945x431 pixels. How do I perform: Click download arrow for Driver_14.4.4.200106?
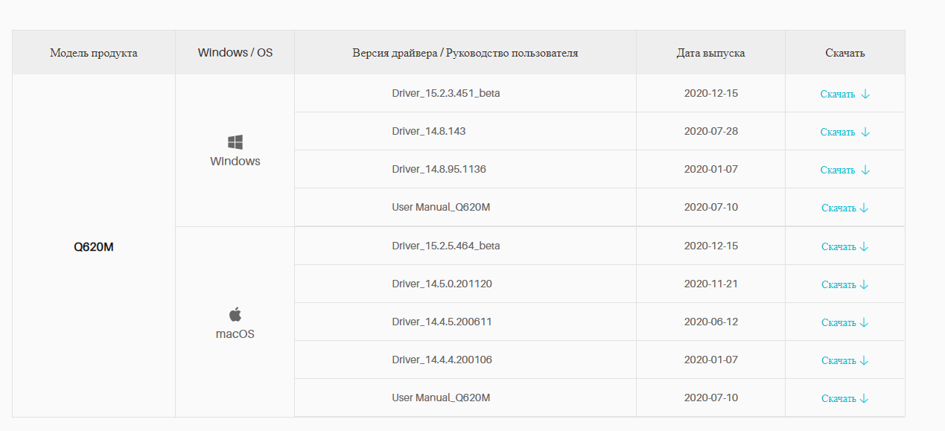pos(864,360)
